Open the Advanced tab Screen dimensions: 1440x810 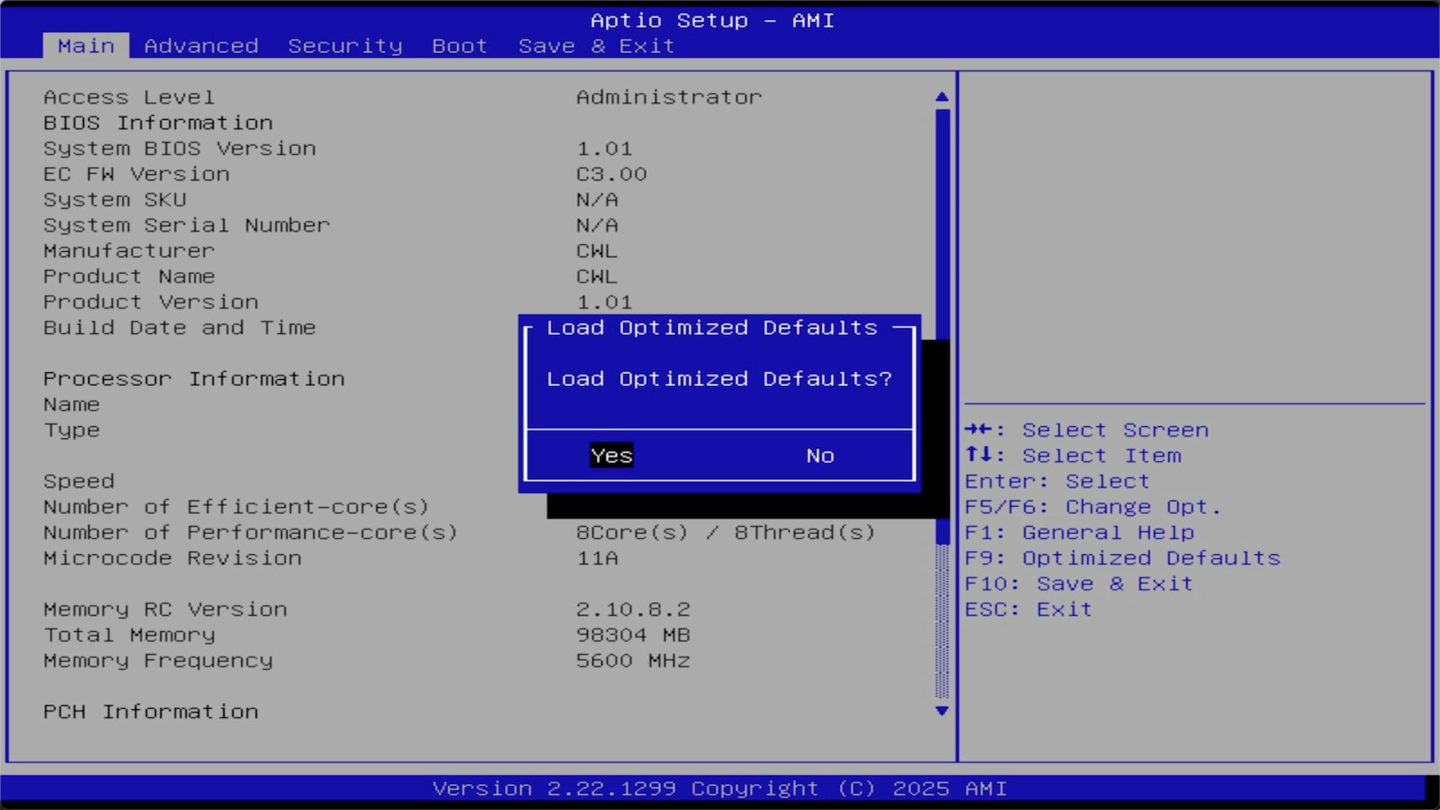201,46
